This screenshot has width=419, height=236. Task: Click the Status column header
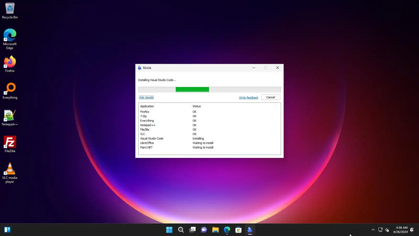pos(233,106)
